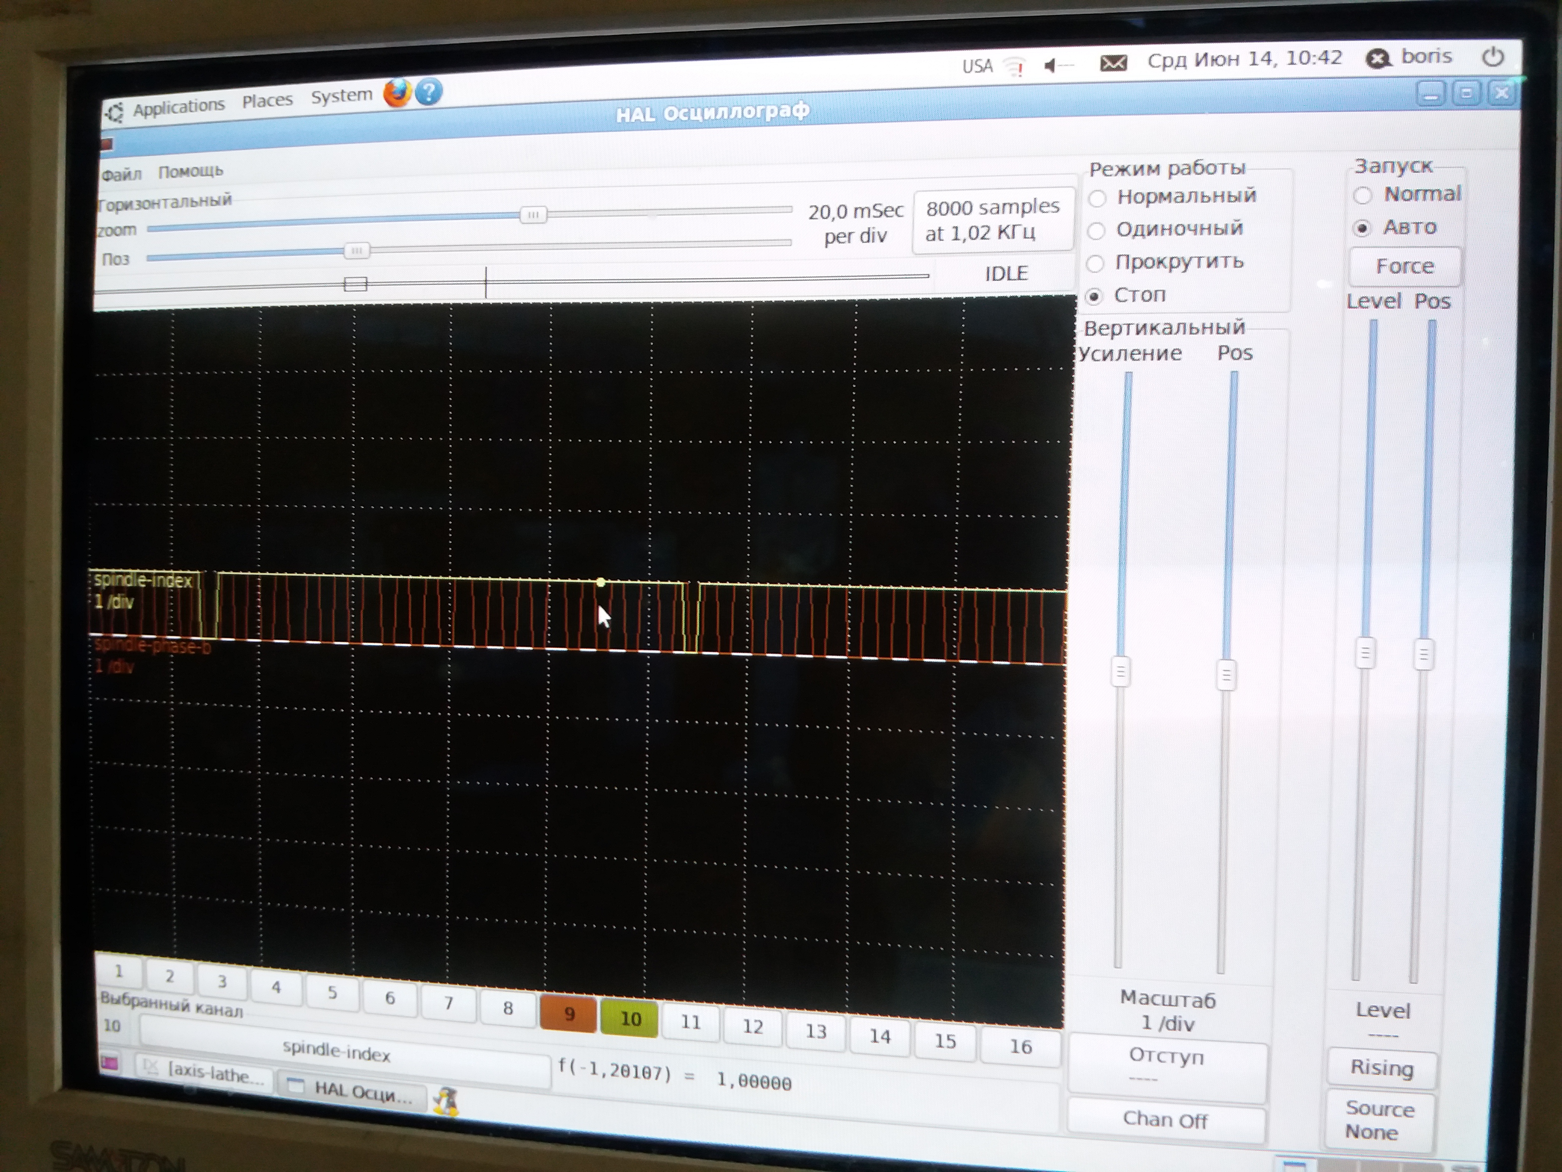Click the horizontal zoom slider handle
Image resolution: width=1562 pixels, height=1172 pixels.
point(533,215)
